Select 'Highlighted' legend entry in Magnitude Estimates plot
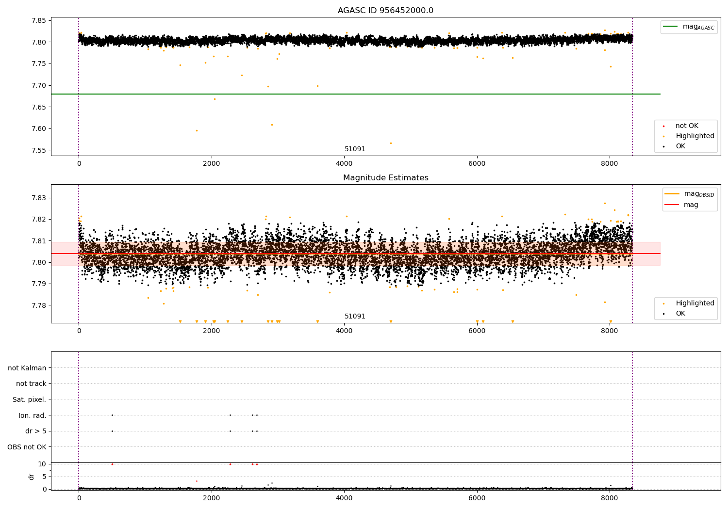The width and height of the screenshot is (728, 509). click(x=695, y=303)
